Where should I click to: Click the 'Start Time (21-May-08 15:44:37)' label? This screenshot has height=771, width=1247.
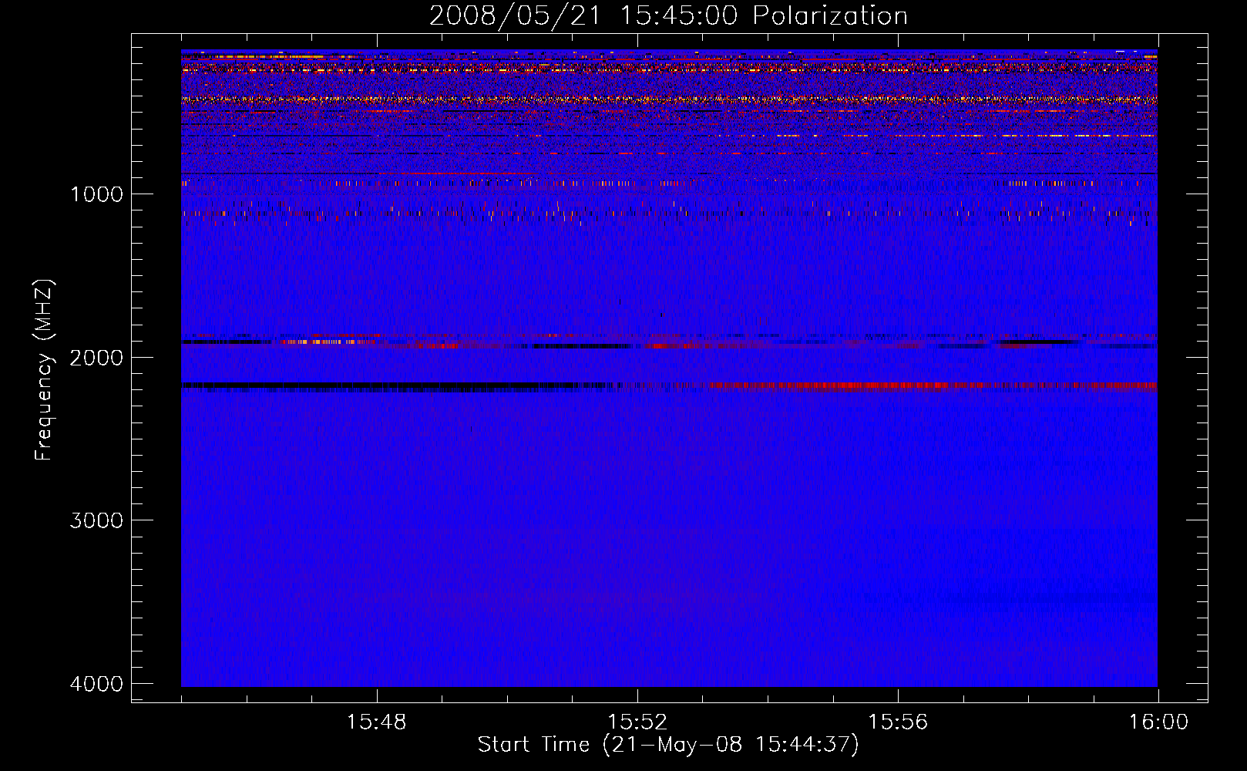(x=668, y=745)
